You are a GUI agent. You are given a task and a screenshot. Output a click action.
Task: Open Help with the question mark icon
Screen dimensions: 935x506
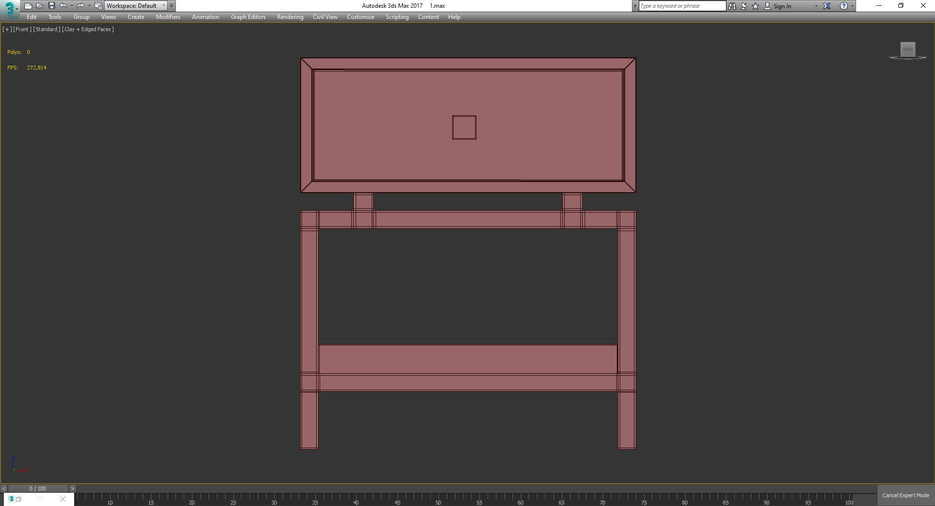point(844,6)
